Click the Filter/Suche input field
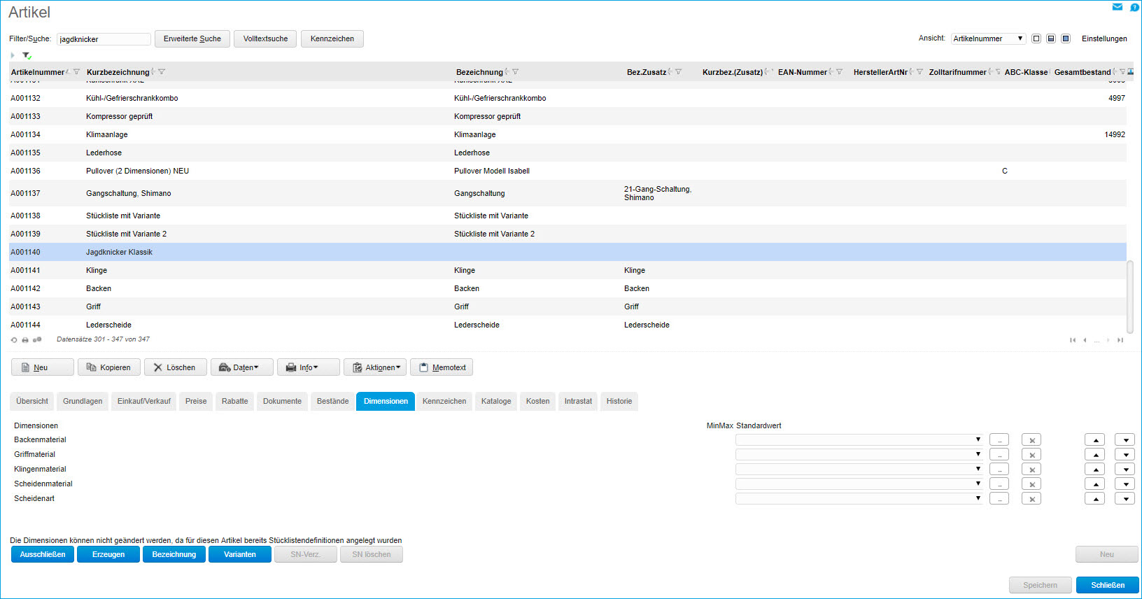This screenshot has width=1142, height=599. 104,39
